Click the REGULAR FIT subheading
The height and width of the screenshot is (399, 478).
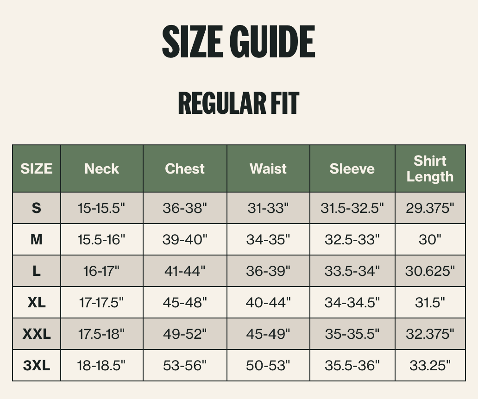[239, 103]
